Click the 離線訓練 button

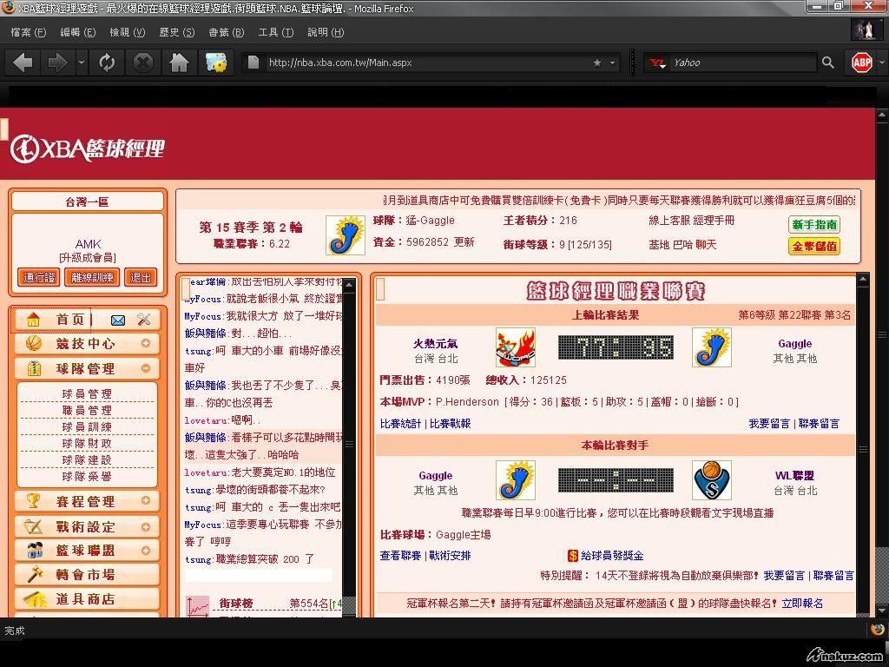[x=92, y=277]
